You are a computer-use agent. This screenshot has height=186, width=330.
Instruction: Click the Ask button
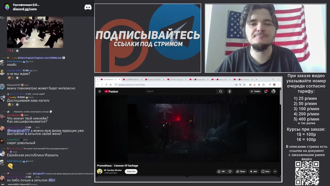[253, 172]
